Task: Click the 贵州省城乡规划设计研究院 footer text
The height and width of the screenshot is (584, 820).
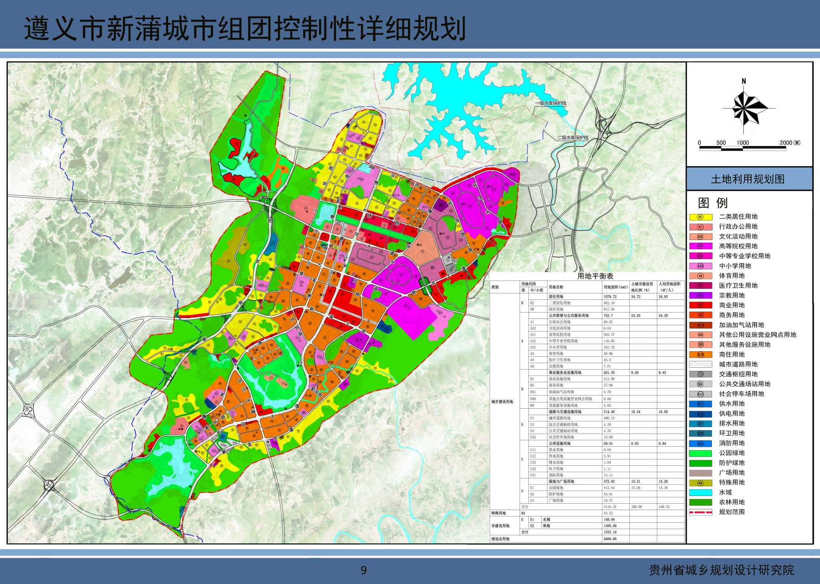Action: (x=721, y=570)
